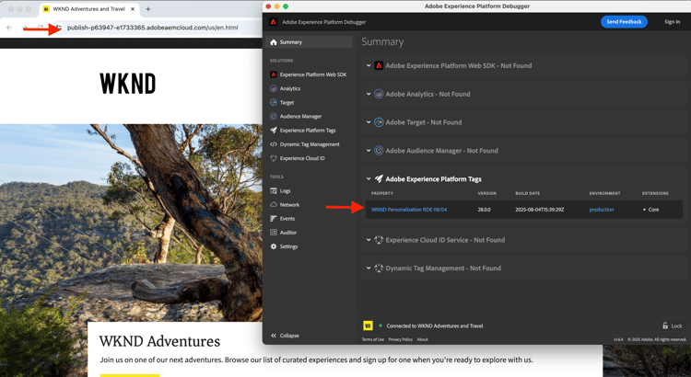Click version value 28.0.0
The image size is (691, 377).
484,210
